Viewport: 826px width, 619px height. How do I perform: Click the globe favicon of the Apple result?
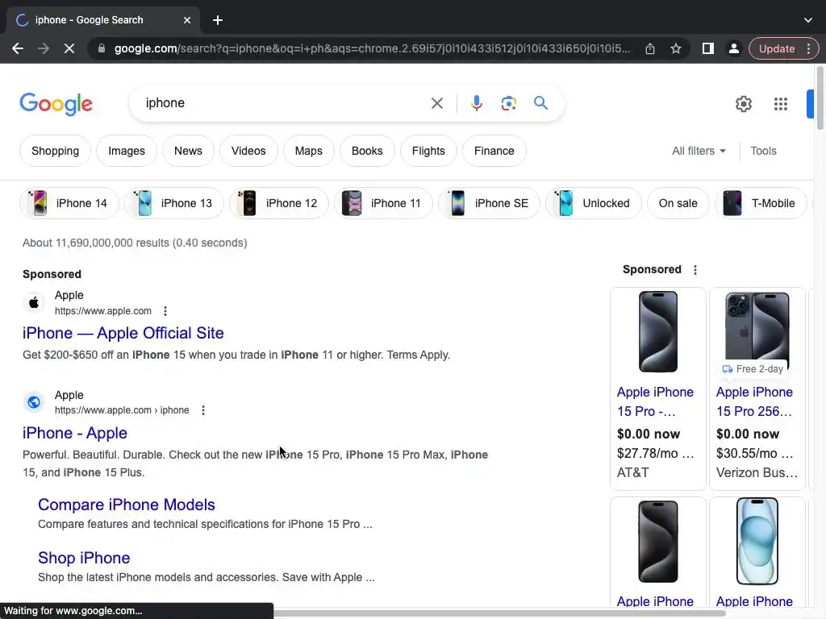[x=34, y=402]
